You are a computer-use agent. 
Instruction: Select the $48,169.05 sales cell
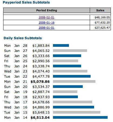[x=100, y=17]
